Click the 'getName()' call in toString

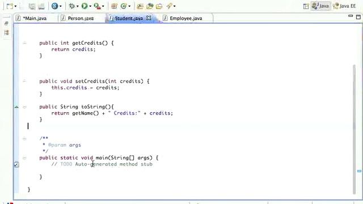[x=86, y=113]
